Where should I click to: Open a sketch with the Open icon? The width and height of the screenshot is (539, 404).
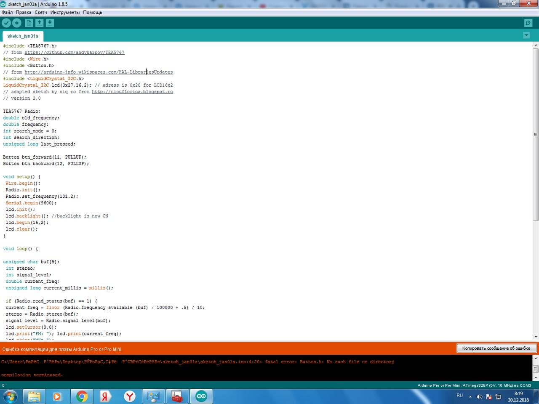point(39,23)
